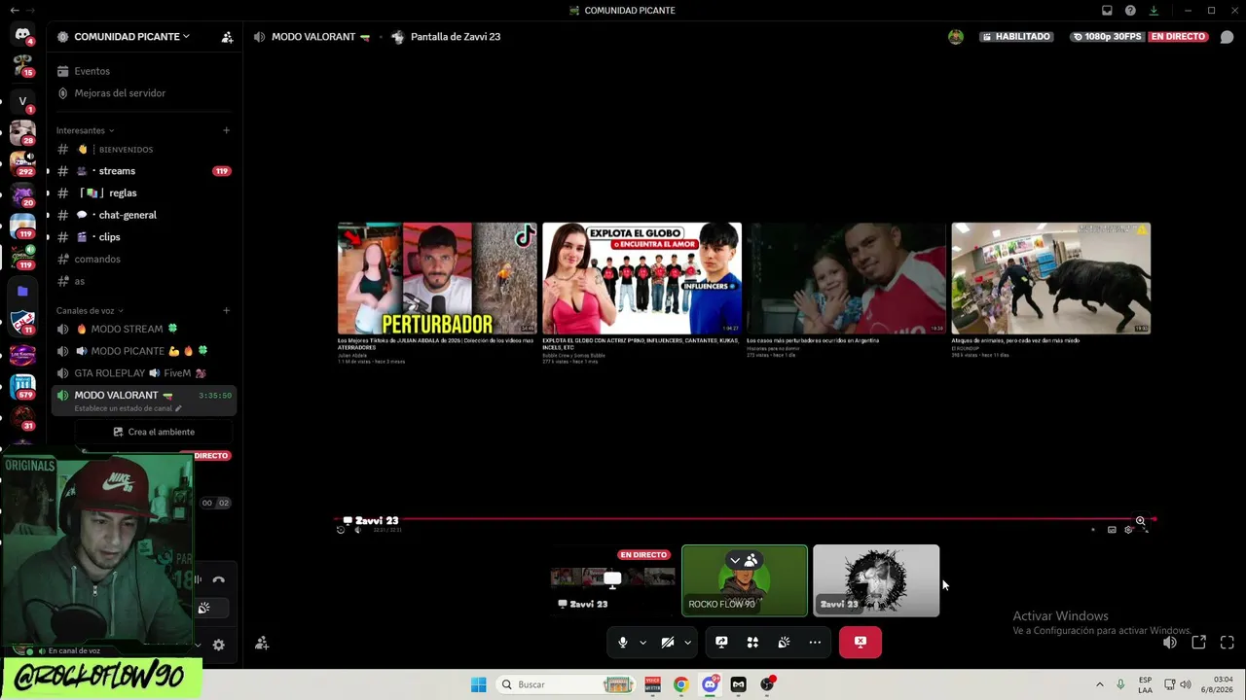Start an activity from the call controls
This screenshot has width=1246, height=700.
pyautogui.click(x=752, y=642)
